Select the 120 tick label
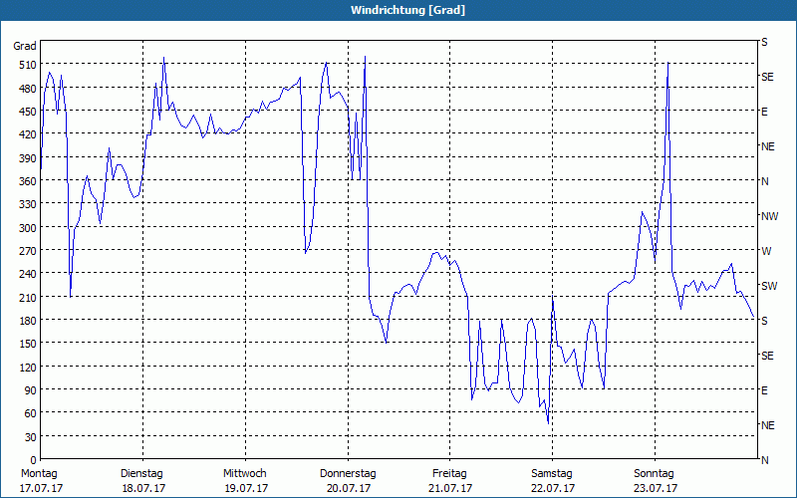 (28, 367)
